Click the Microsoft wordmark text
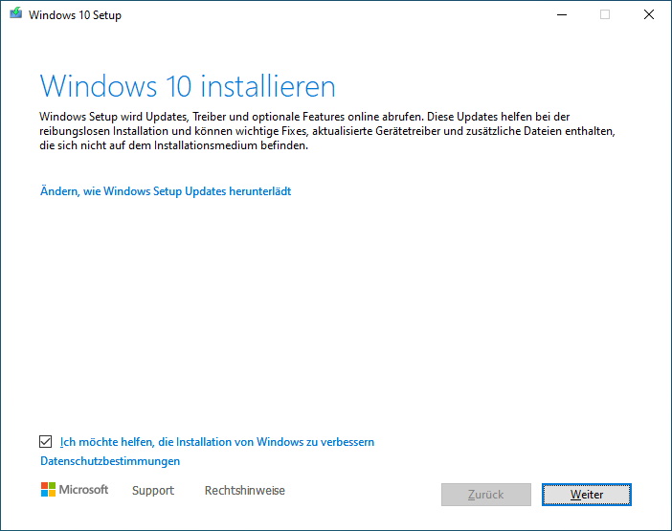Viewport: 672px width, 531px height. pyautogui.click(x=83, y=490)
